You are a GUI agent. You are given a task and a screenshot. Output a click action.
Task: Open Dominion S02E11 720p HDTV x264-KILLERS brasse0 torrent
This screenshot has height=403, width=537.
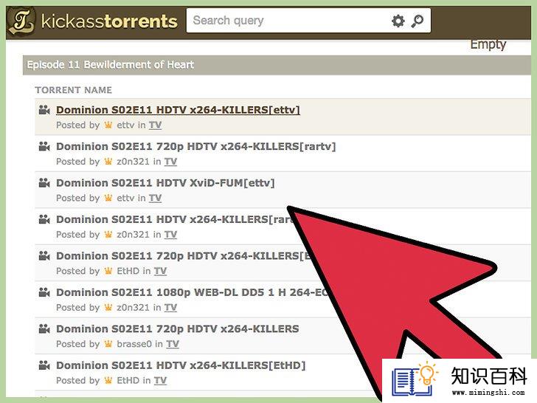pos(177,329)
